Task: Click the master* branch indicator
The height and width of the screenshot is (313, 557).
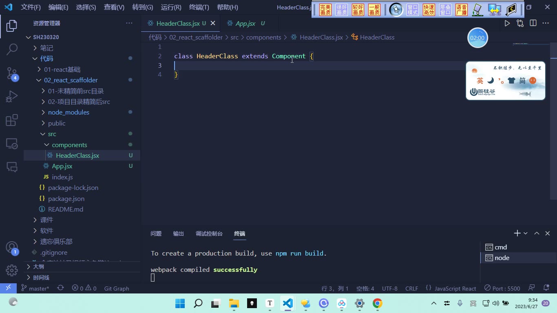Action: [35, 288]
